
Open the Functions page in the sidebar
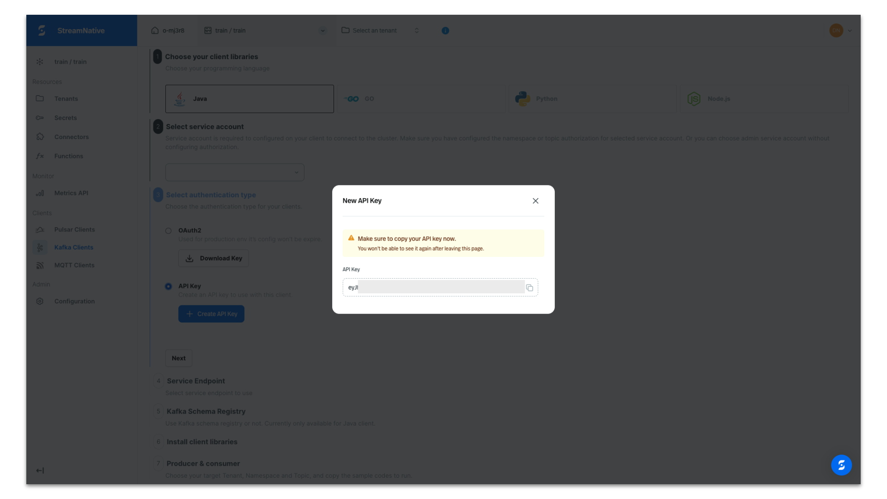tap(68, 156)
